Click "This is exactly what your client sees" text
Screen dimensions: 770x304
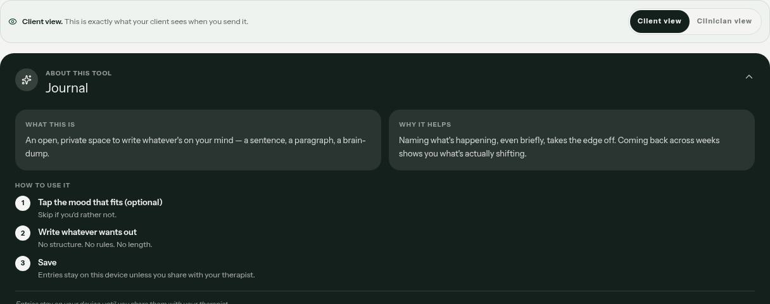[156, 22]
